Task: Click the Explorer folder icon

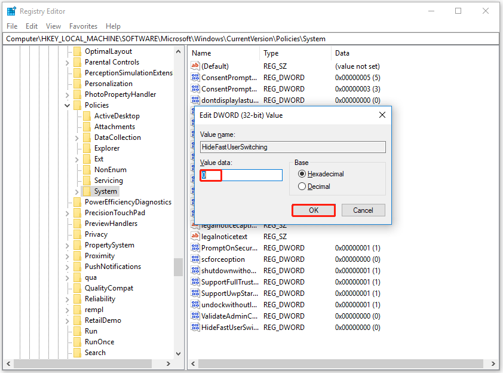Action: click(87, 148)
